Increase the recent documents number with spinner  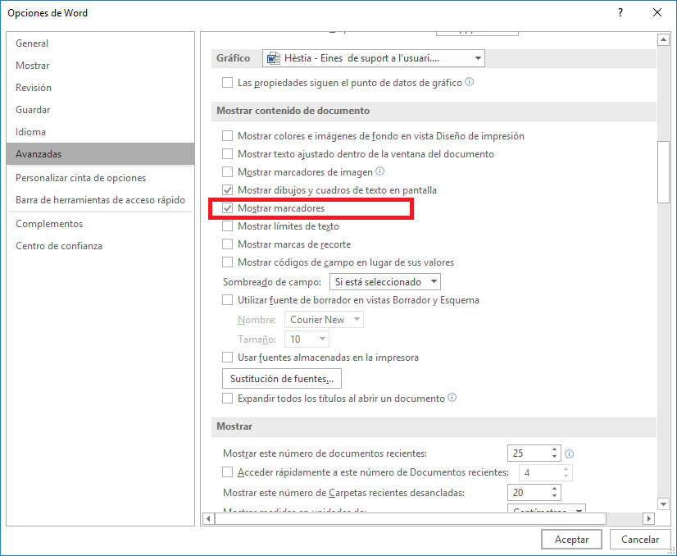[x=555, y=449]
